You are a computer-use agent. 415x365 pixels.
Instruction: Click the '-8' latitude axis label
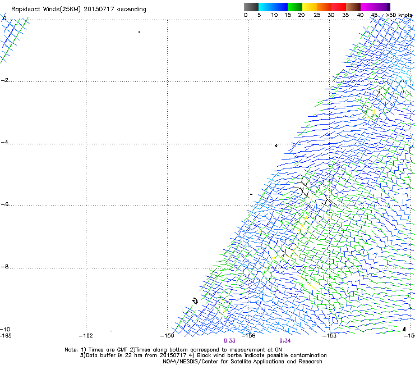[x=4, y=267]
